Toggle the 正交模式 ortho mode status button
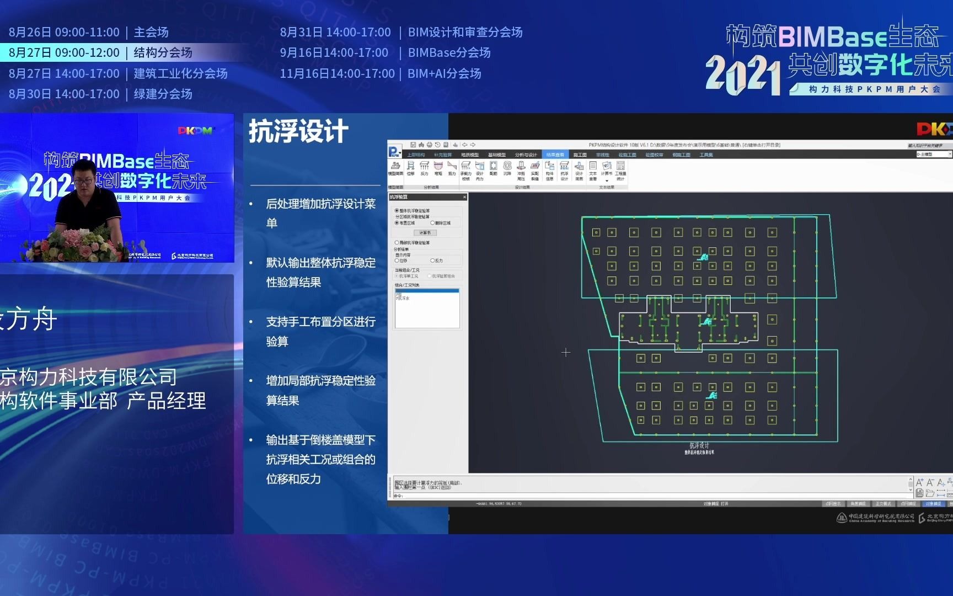 click(x=884, y=503)
